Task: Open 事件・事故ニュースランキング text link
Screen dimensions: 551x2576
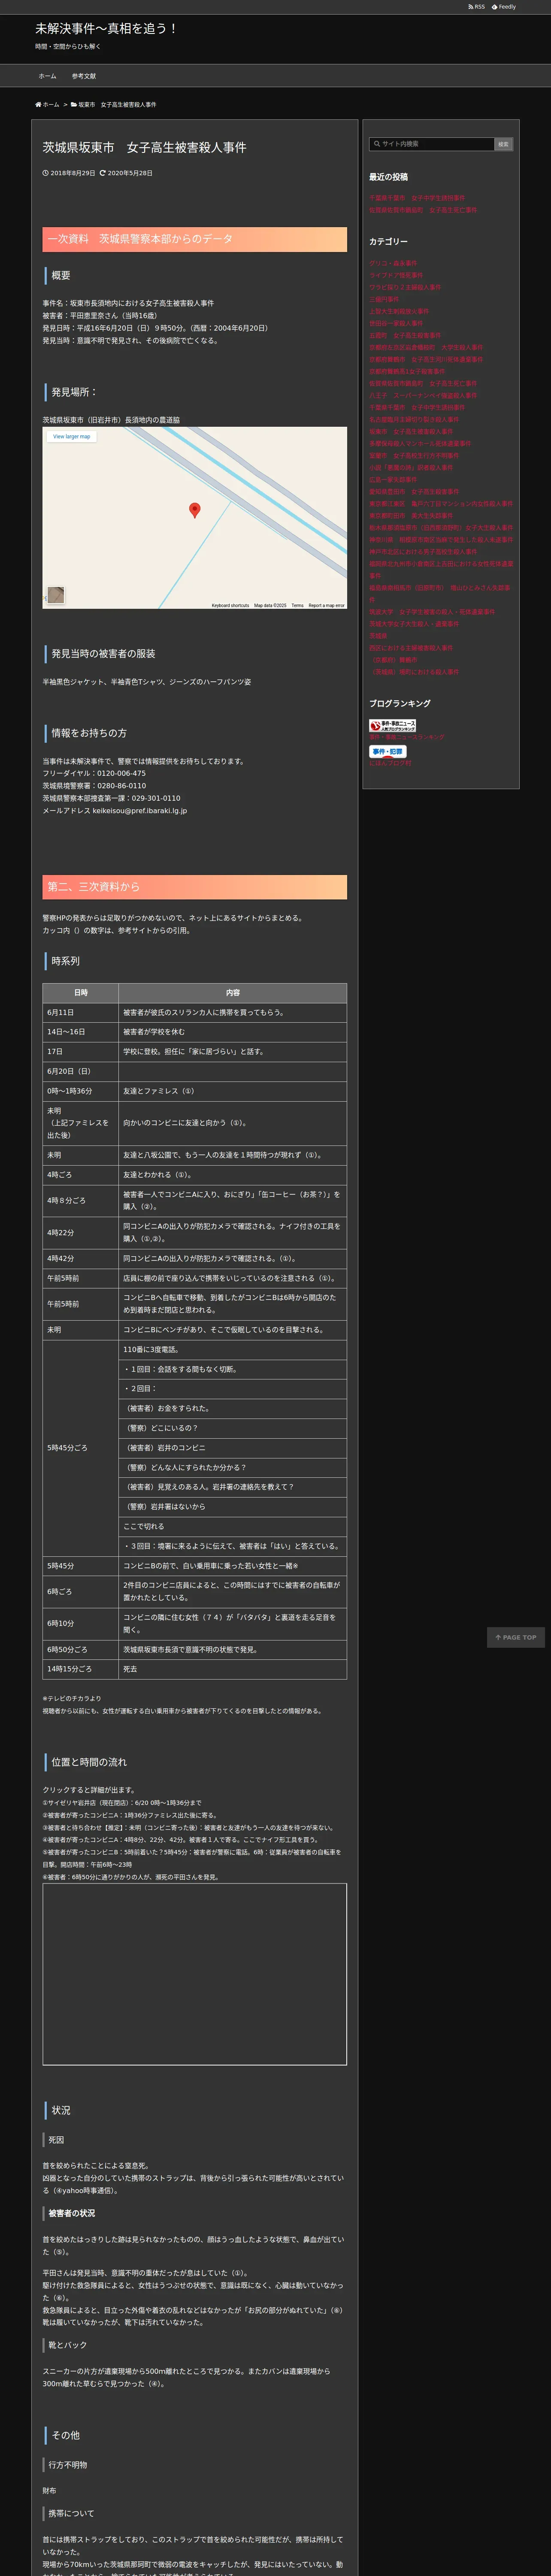Action: click(x=407, y=737)
